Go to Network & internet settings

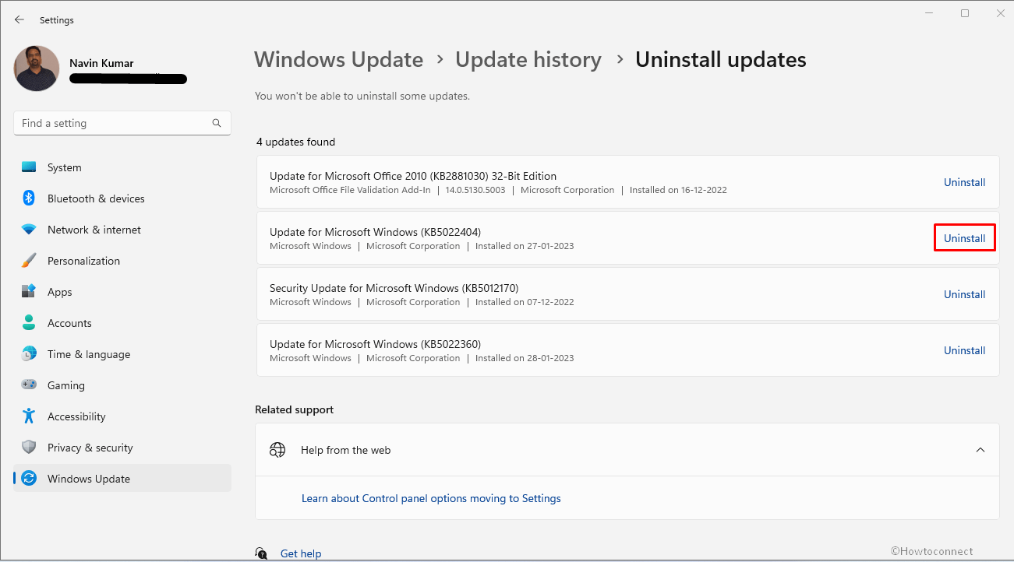click(x=122, y=230)
